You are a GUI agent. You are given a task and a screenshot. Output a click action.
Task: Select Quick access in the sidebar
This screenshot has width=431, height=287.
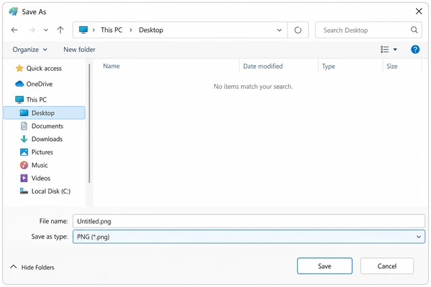[x=38, y=69]
